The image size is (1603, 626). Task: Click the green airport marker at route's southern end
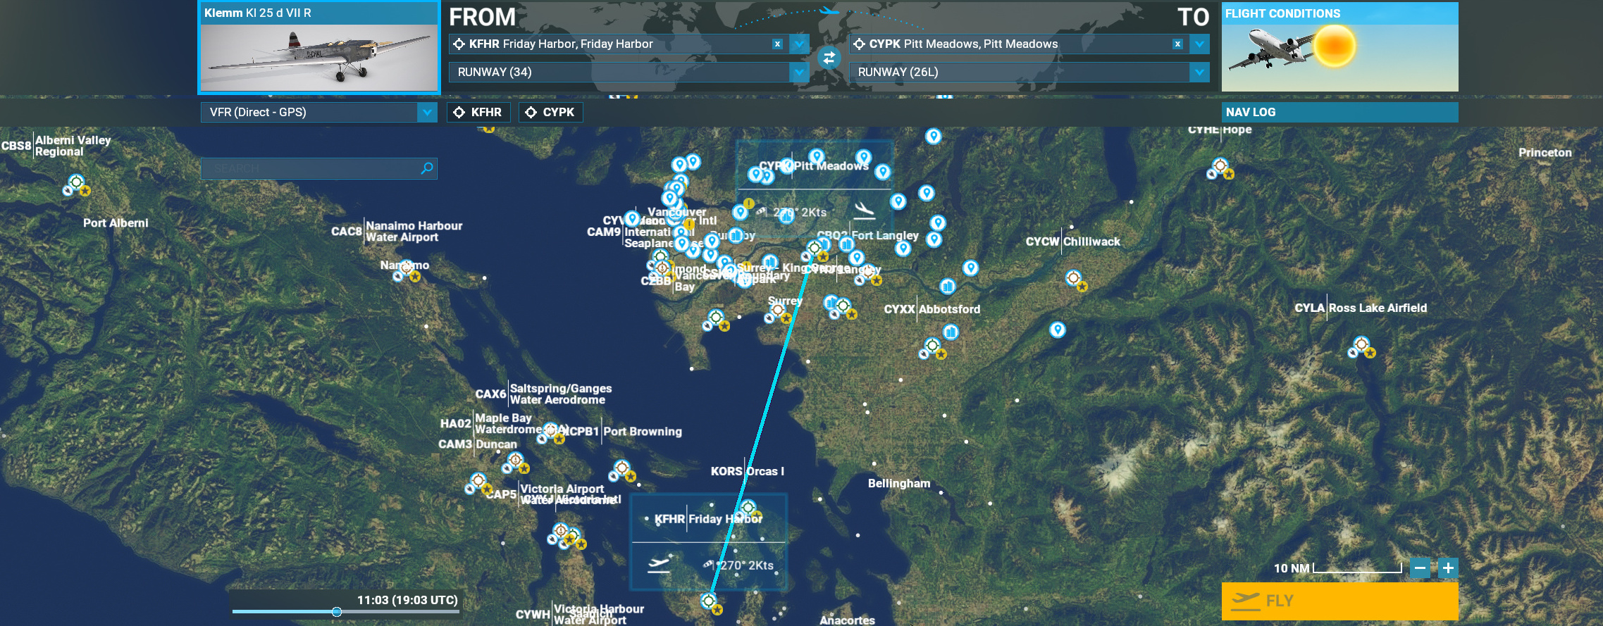click(710, 603)
